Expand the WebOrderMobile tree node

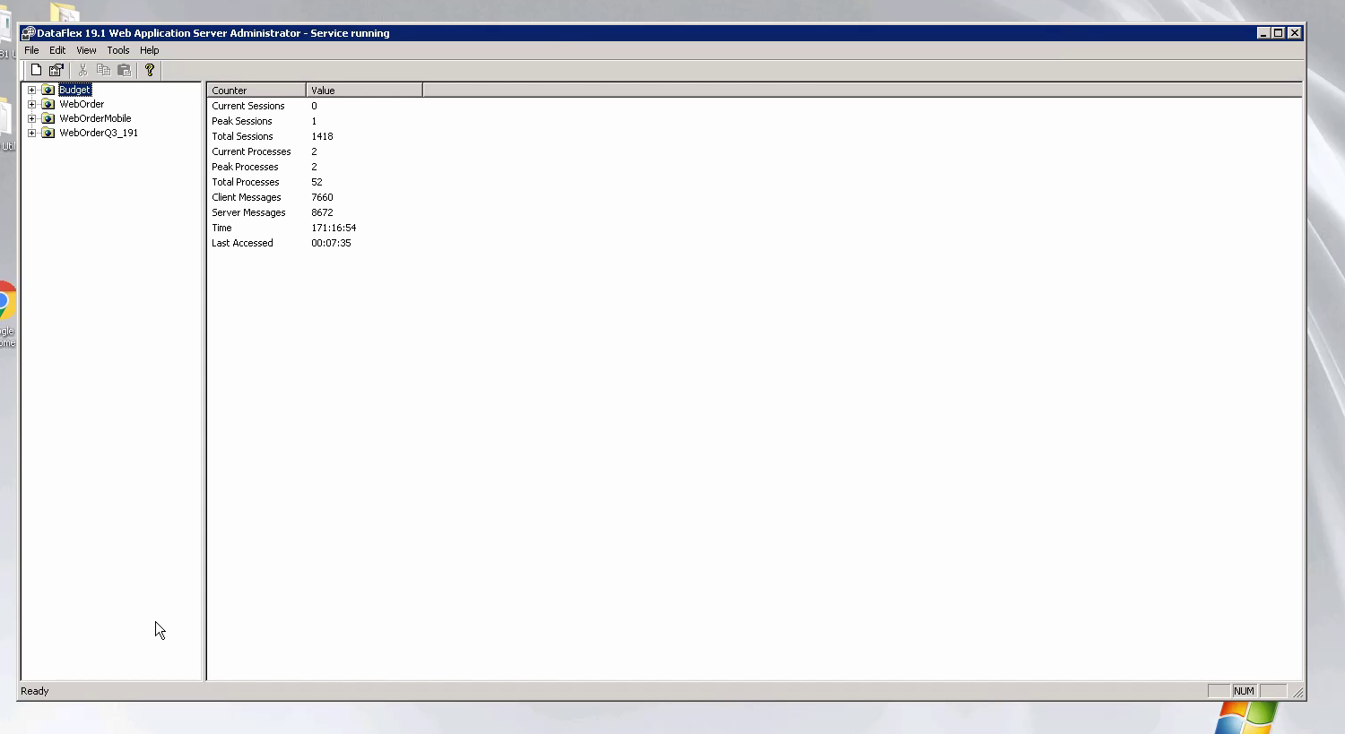pyautogui.click(x=32, y=118)
